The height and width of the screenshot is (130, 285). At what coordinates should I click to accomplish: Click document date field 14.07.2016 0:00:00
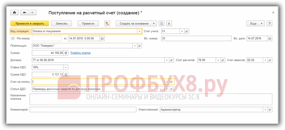click(84, 38)
